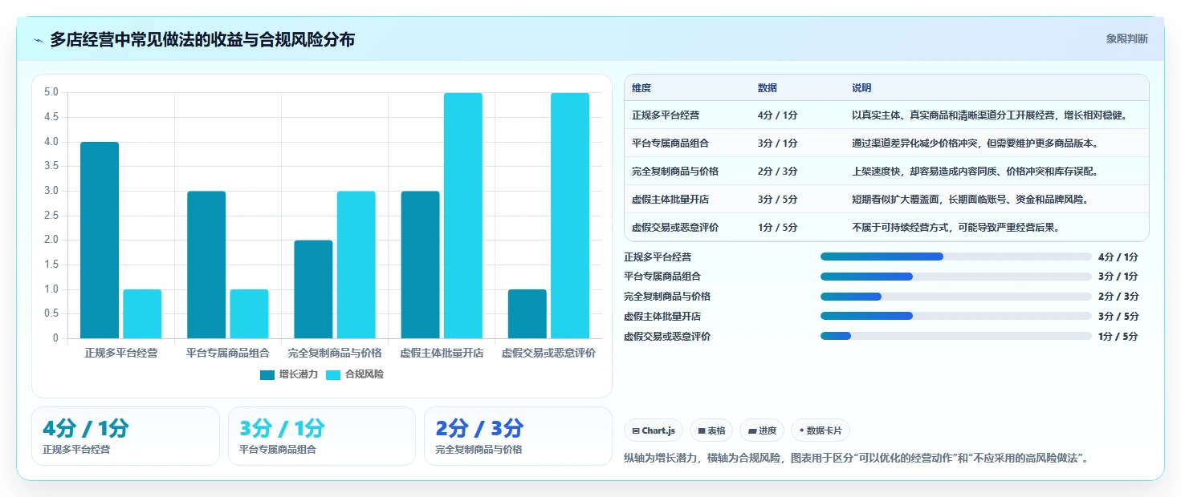Click the 正规多平台经营 progress bar
This screenshot has width=1181, height=497.
click(955, 257)
